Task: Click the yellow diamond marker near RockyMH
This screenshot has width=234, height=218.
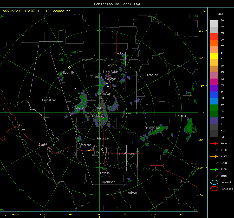Action: [x=69, y=68]
